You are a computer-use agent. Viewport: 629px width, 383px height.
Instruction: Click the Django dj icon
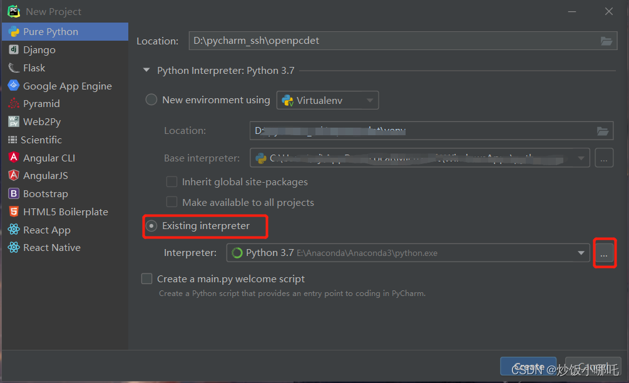click(x=14, y=49)
